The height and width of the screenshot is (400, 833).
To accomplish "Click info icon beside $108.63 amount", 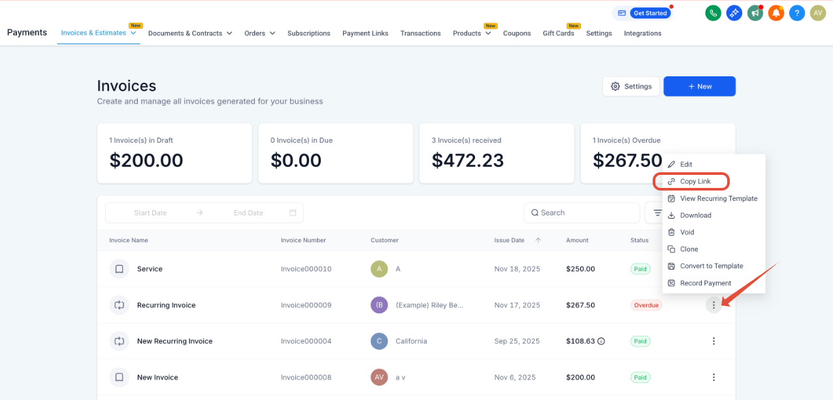I will (601, 341).
